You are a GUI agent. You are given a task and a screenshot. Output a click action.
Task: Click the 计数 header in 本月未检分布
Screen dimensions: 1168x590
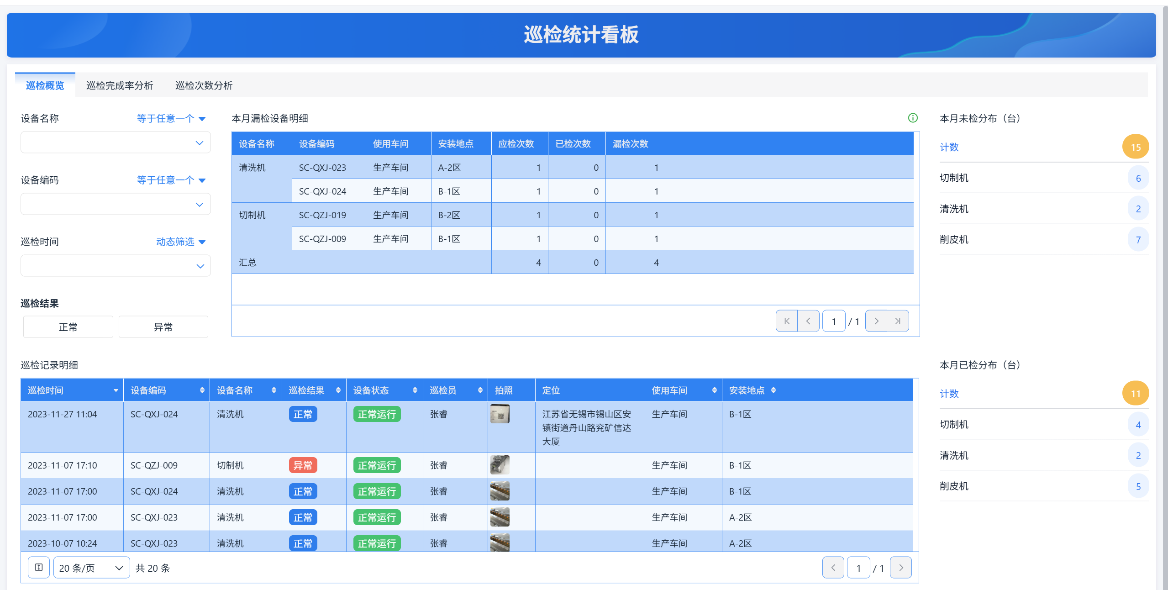(949, 147)
